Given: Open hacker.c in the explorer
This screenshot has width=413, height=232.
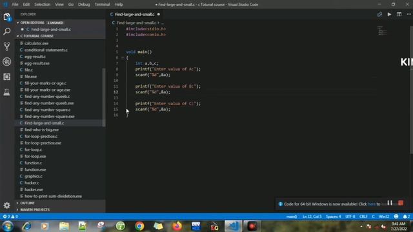Looking at the screenshot, I should 32,183.
